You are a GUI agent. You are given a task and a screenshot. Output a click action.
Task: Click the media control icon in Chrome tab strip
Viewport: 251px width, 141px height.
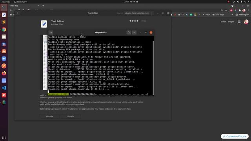pyautogui.click(x=232, y=6)
